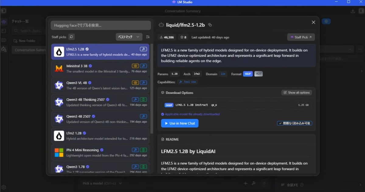Open My Models in the sidebar
The height and width of the screenshot is (192, 365).
point(4,40)
